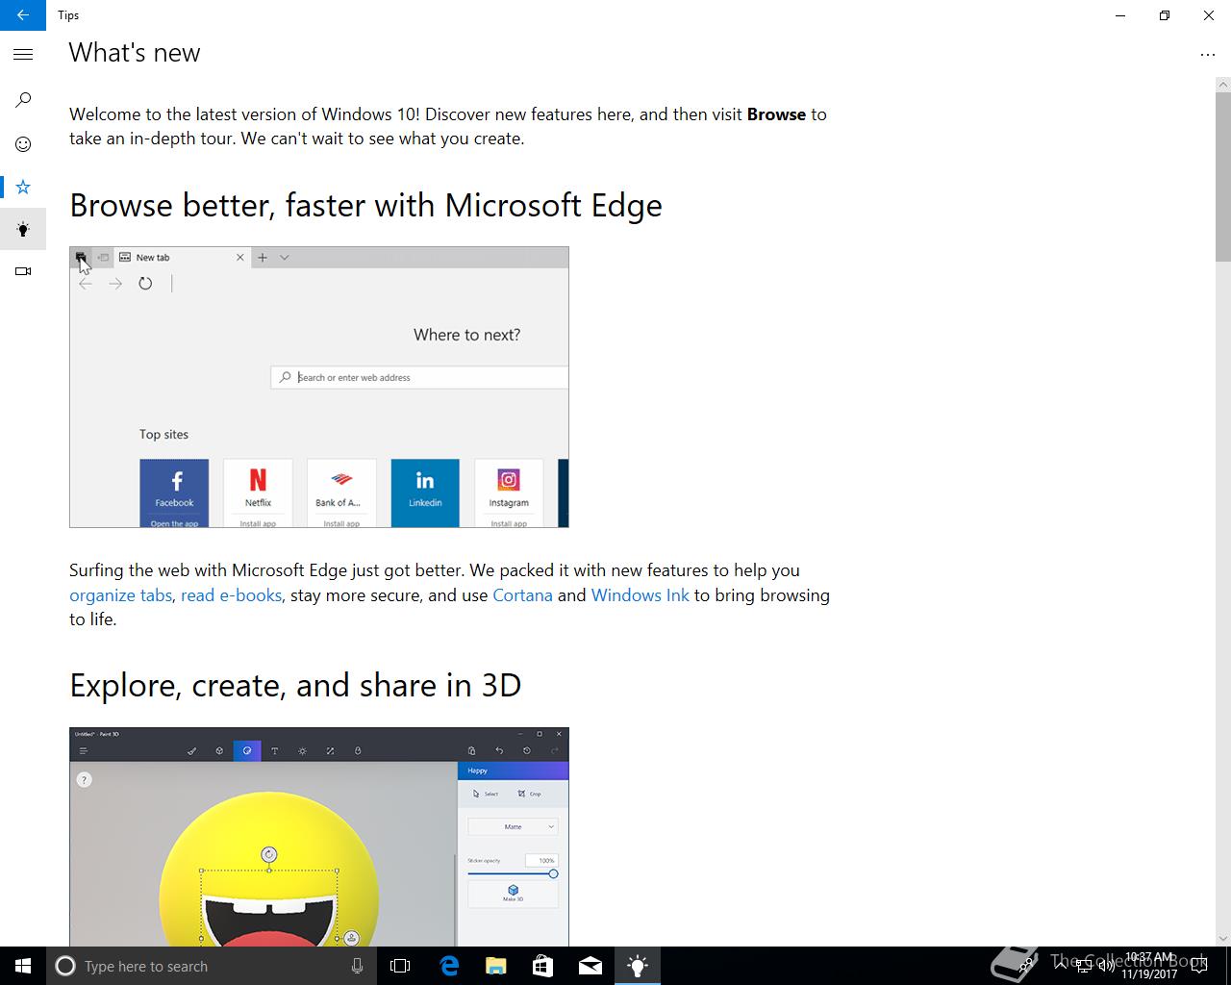Open Microsoft Store from the taskbar
Image resolution: width=1231 pixels, height=985 pixels.
click(543, 966)
